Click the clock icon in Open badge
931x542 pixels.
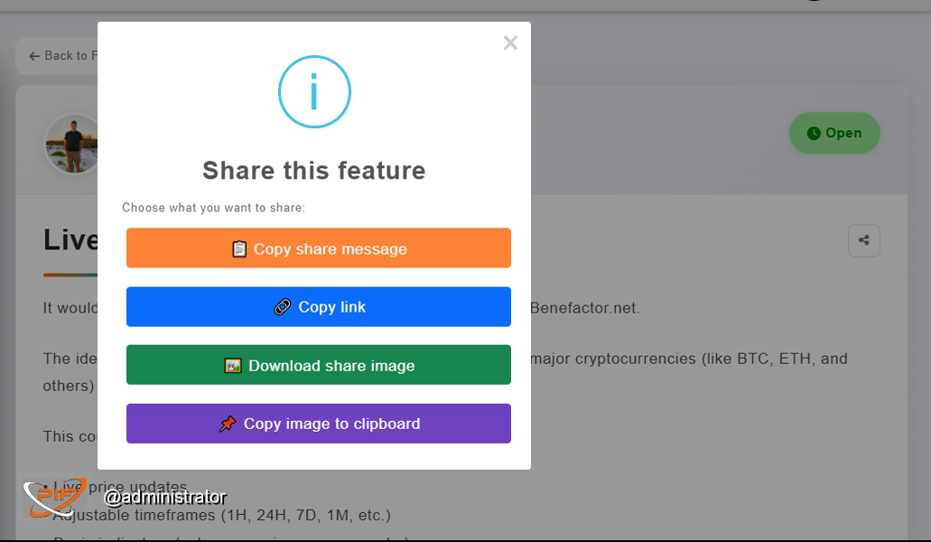814,134
